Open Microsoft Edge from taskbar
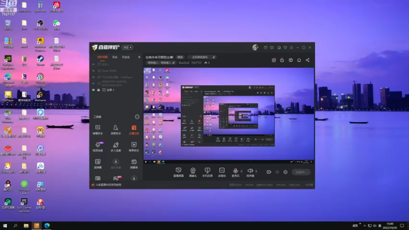409x230 pixels. (x=47, y=226)
